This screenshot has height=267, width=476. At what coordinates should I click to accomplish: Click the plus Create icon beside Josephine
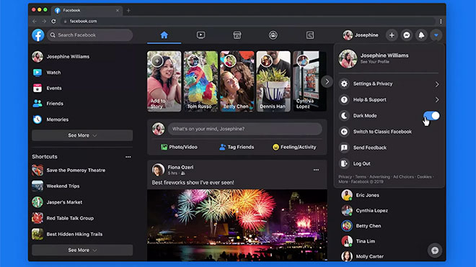(x=392, y=35)
